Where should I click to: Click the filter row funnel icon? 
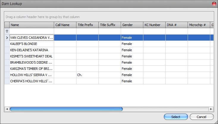pos(7,31)
